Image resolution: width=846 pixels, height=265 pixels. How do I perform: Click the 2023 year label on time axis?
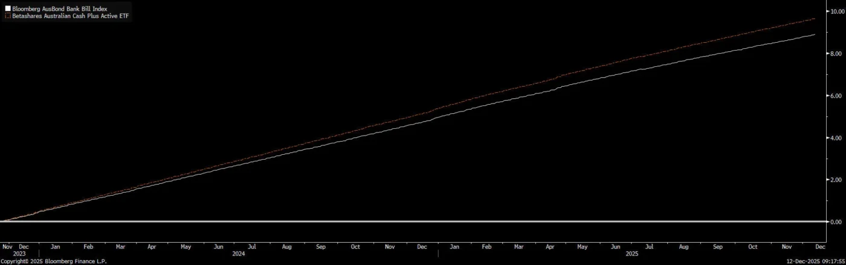[x=19, y=254]
